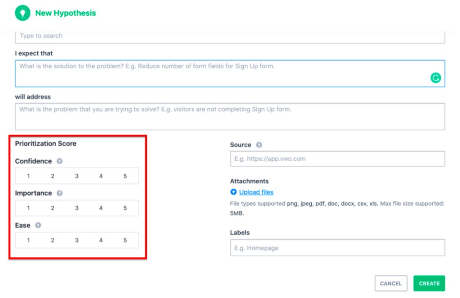Screen dimensions: 460x298
Task: Cancel the new hypothesis dialog
Action: click(391, 283)
